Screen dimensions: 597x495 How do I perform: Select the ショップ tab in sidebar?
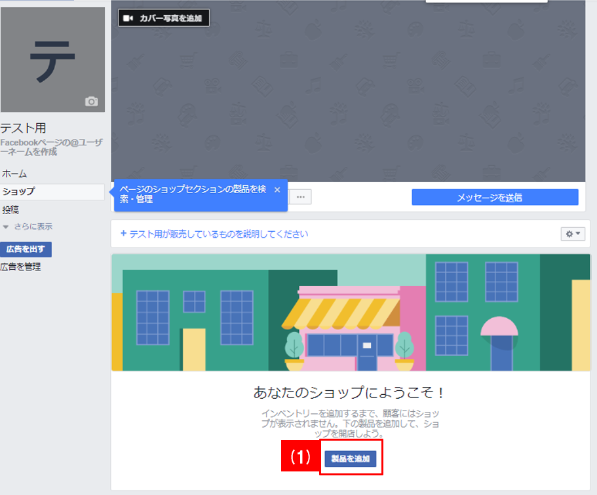click(18, 192)
